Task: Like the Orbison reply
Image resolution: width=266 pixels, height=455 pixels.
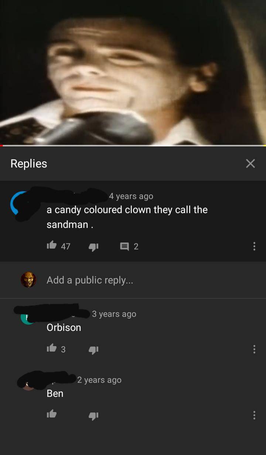Action: click(x=52, y=348)
